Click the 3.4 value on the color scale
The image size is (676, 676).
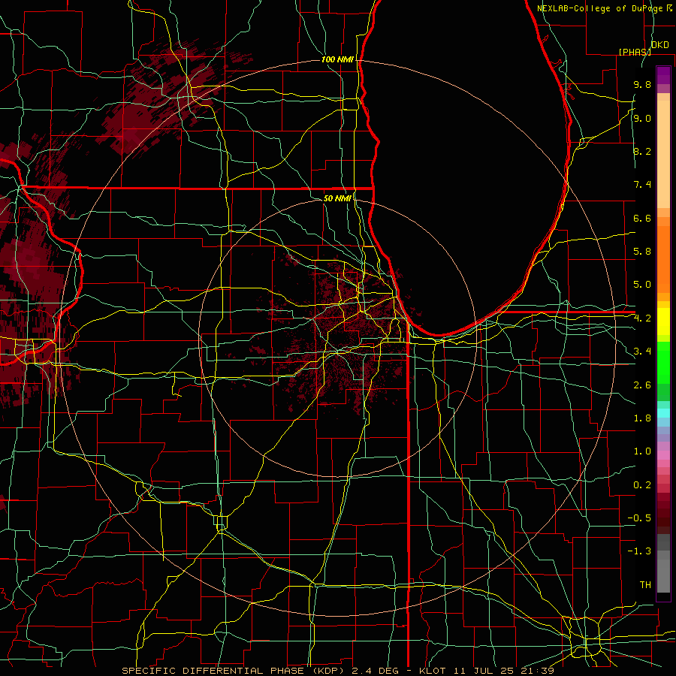(642, 352)
